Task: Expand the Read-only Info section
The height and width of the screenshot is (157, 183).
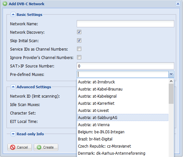Action: point(13,134)
